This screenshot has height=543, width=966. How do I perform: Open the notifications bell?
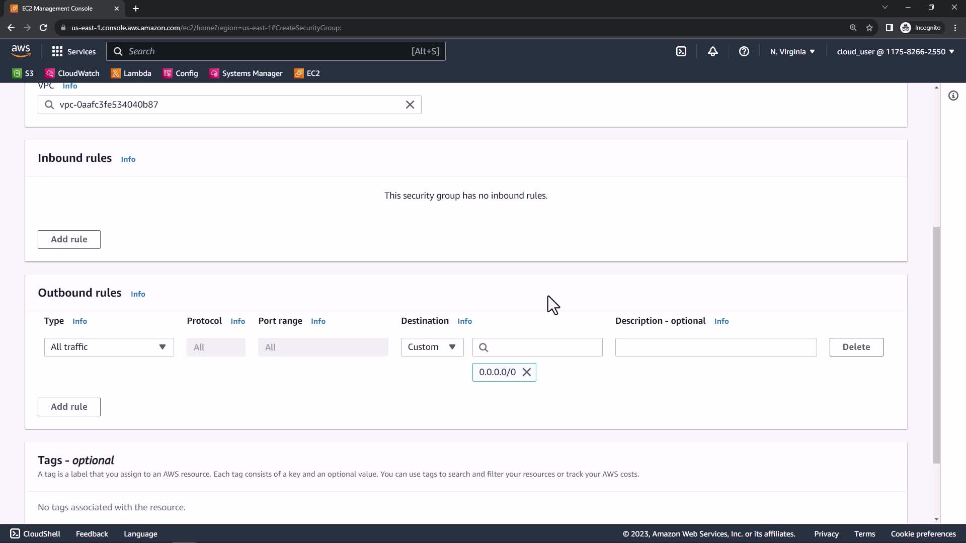click(x=712, y=51)
